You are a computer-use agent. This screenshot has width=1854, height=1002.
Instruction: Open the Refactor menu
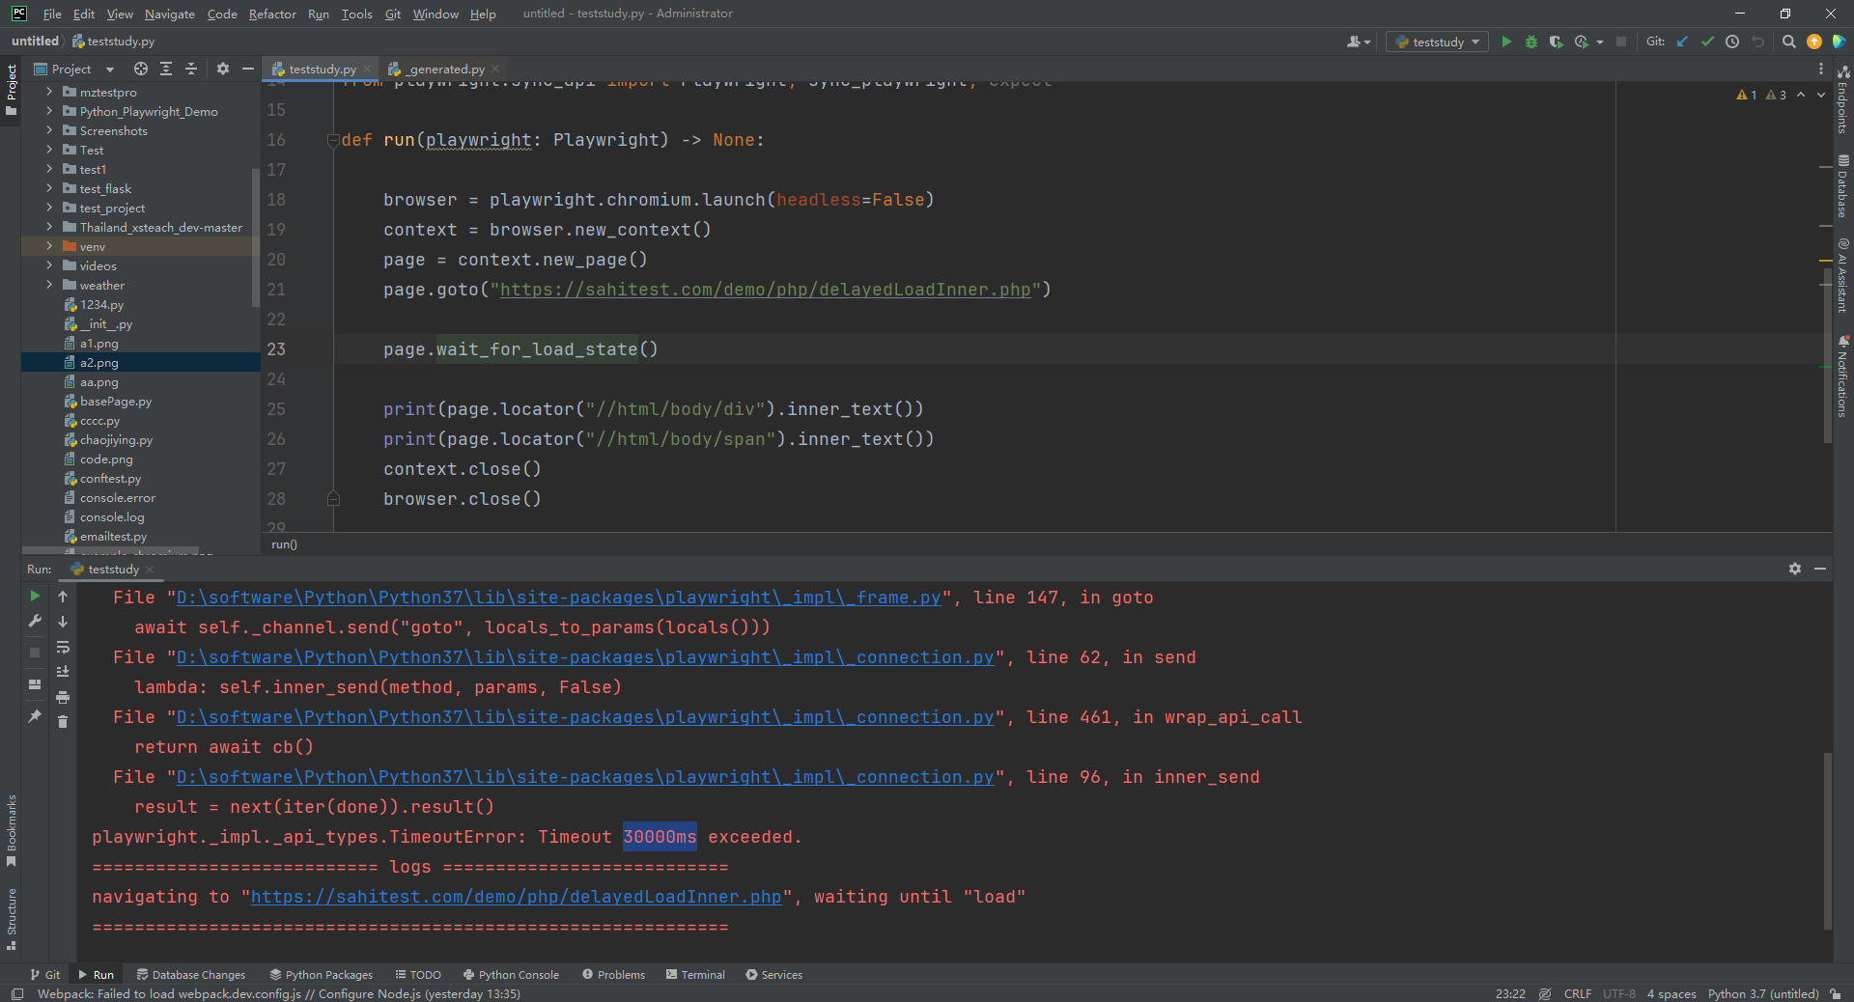click(272, 14)
